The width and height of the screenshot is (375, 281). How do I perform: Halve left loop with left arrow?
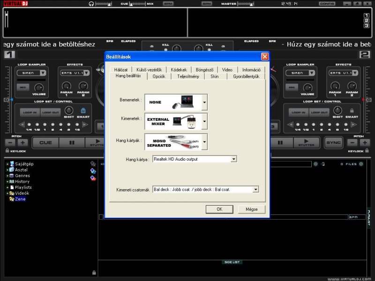[22, 125]
